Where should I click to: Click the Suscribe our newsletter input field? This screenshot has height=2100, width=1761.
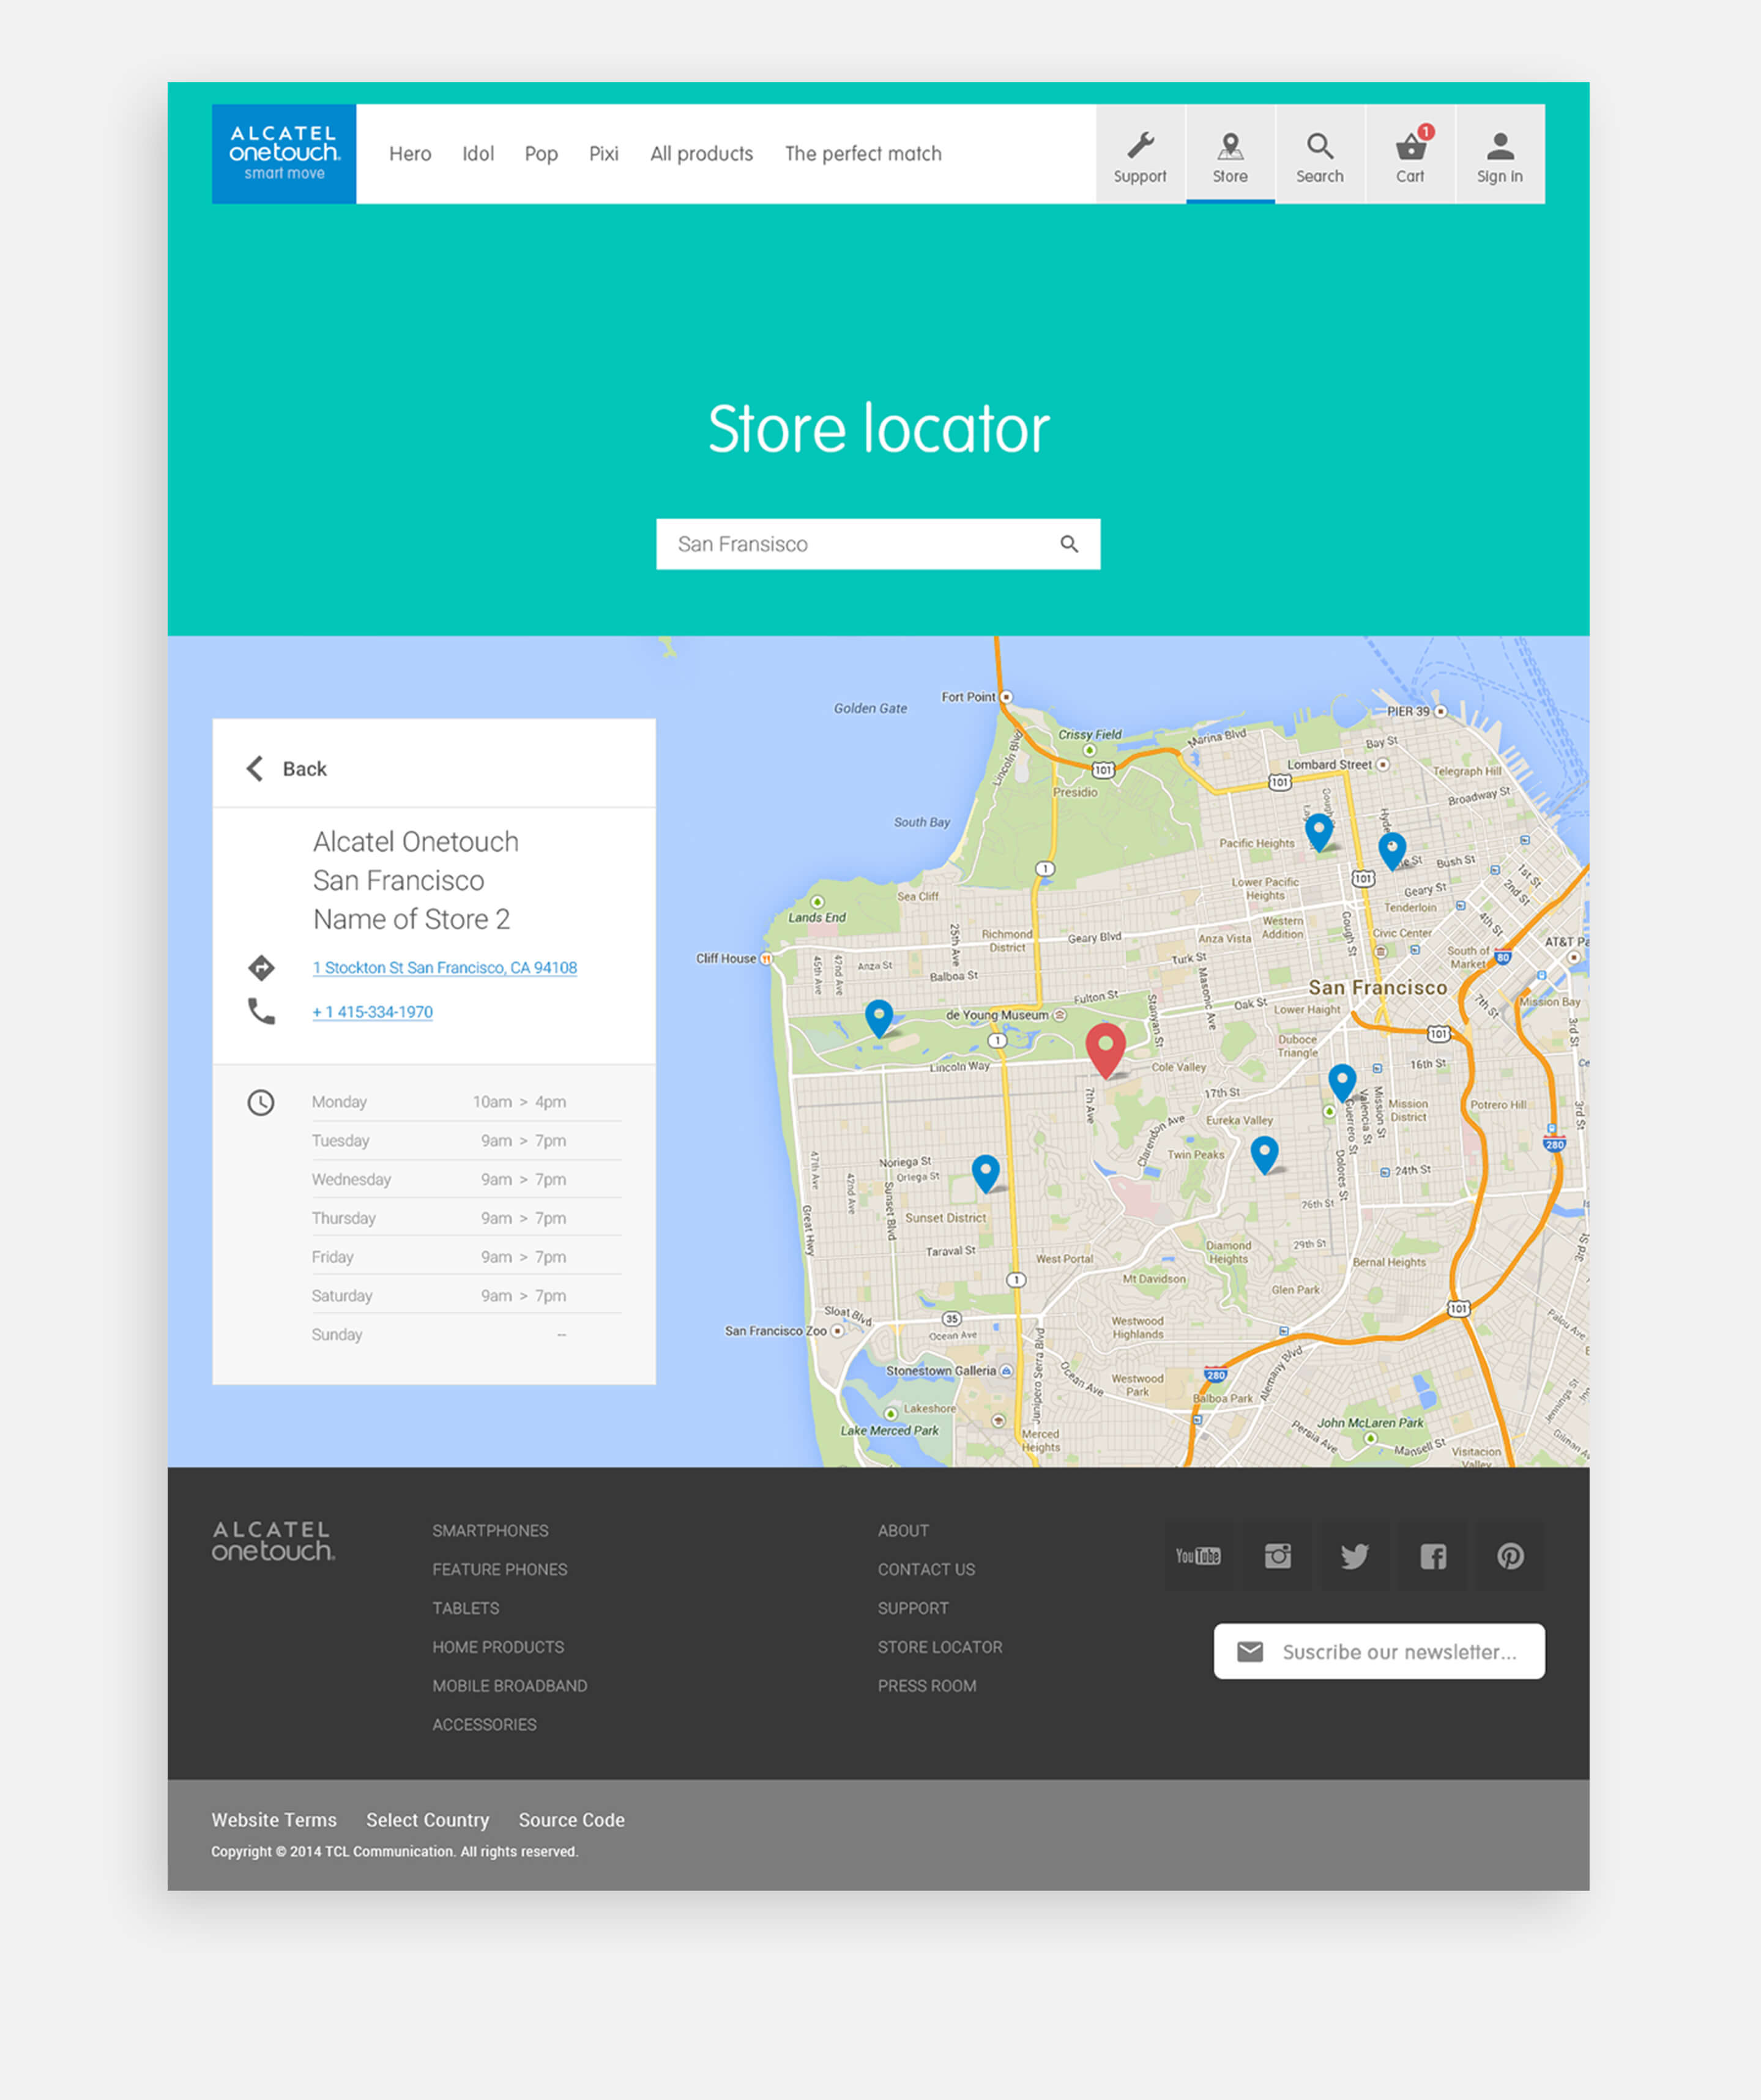(1379, 1652)
